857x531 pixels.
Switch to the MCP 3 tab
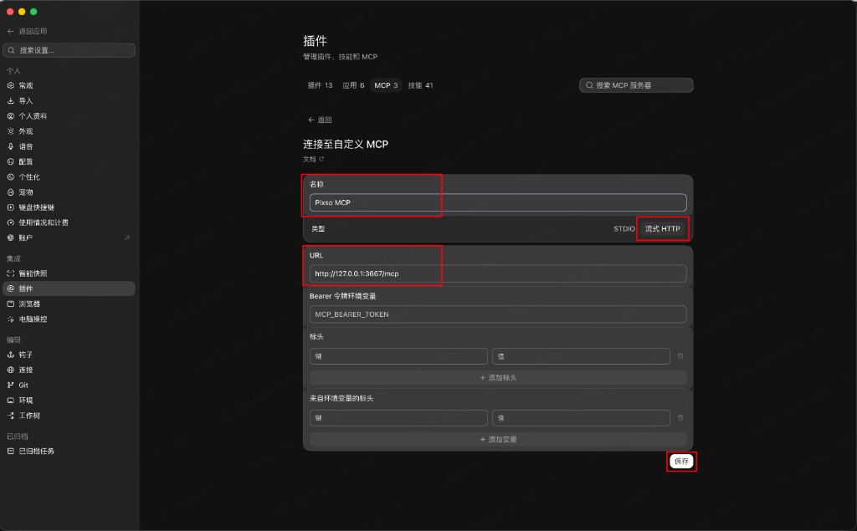tap(386, 85)
